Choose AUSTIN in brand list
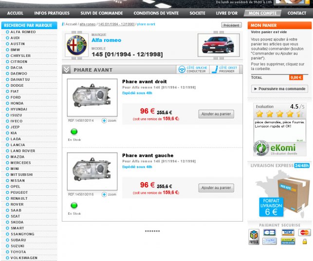The width and height of the screenshot is (313, 261). tap(18, 44)
